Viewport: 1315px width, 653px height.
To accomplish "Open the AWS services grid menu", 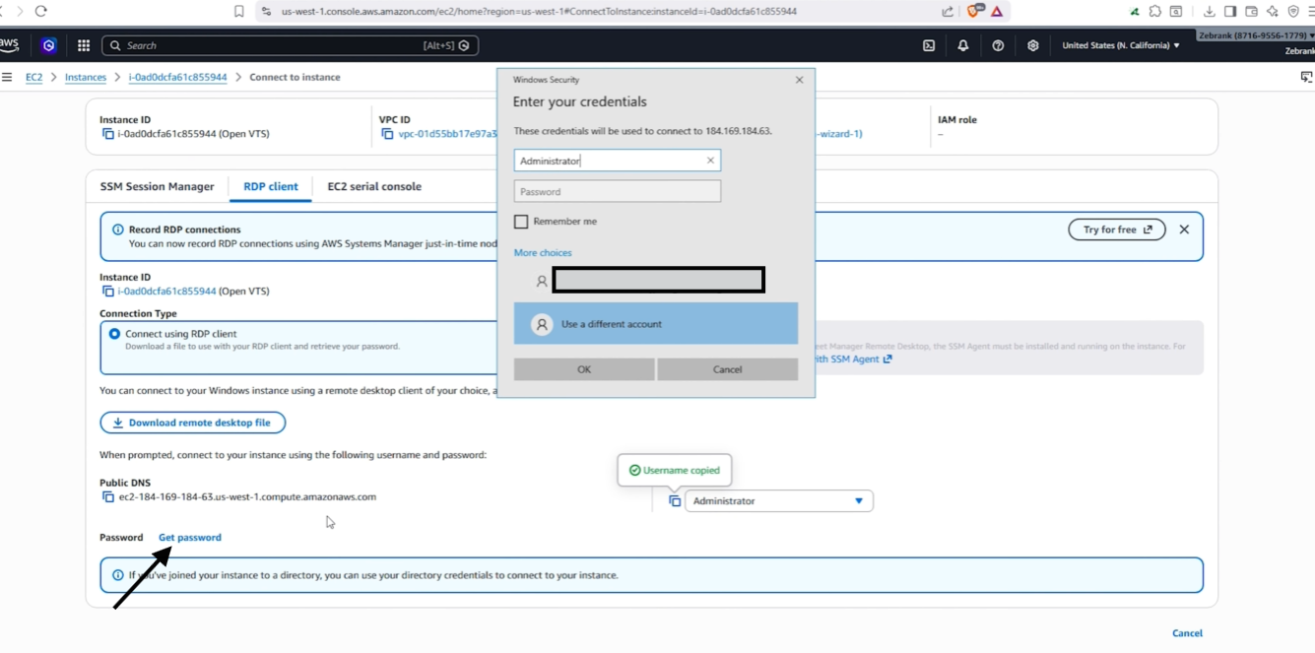I will coord(84,45).
